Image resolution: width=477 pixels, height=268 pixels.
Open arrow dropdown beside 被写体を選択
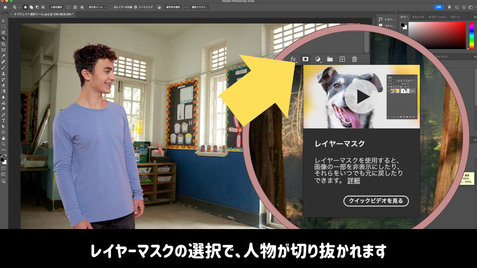(x=186, y=7)
